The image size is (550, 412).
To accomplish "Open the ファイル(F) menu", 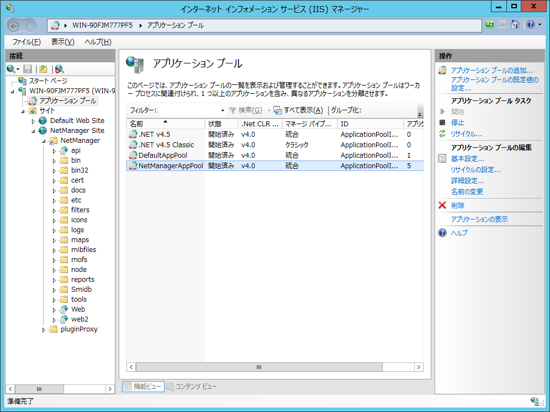I will (26, 42).
